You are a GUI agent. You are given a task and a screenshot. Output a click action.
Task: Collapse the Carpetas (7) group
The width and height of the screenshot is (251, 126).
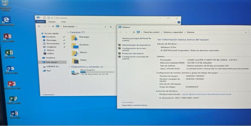click(x=68, y=32)
